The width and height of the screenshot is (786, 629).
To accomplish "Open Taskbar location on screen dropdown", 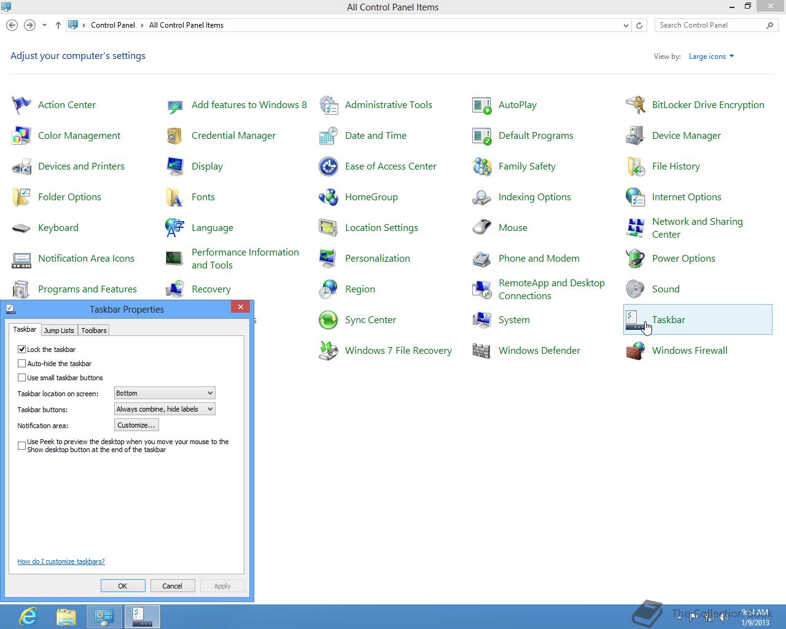I will tap(165, 393).
